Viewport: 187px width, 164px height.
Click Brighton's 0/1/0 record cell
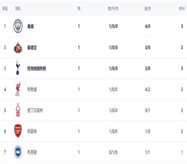click(x=113, y=152)
